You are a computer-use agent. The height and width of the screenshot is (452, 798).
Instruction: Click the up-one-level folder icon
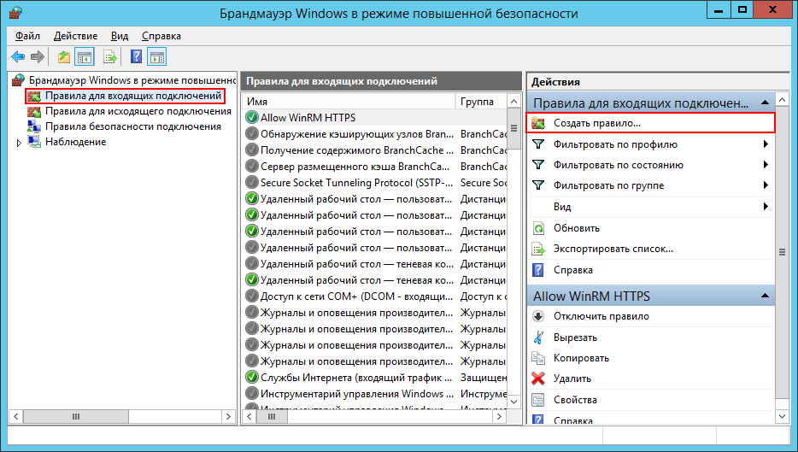coord(63,57)
